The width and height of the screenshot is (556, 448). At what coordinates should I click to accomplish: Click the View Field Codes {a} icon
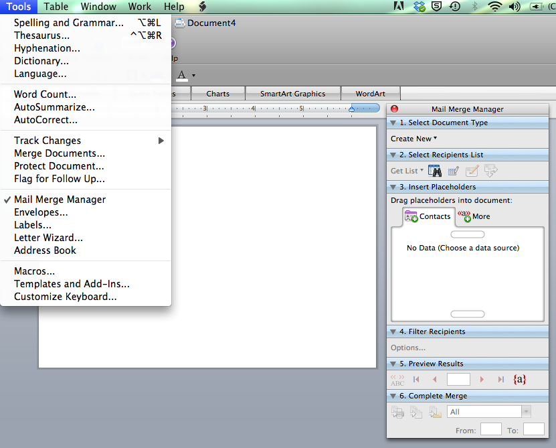(x=519, y=380)
